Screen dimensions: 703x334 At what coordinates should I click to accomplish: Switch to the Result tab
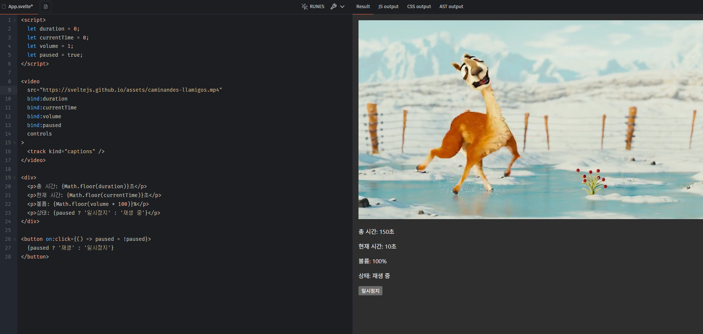[x=363, y=7]
